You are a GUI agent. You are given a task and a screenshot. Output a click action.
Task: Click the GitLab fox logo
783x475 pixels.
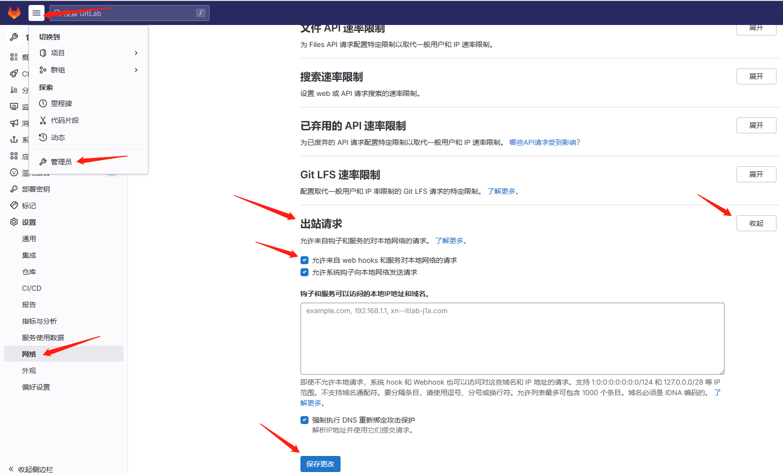[x=14, y=13]
